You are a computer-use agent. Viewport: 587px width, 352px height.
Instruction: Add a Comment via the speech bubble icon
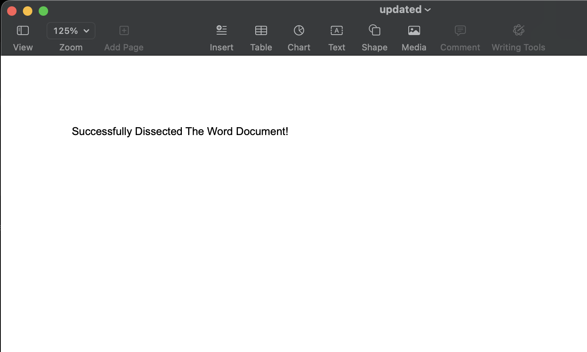[460, 31]
